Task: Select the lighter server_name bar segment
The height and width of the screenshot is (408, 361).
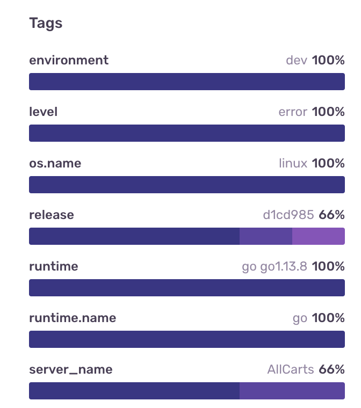Action: 292,391
